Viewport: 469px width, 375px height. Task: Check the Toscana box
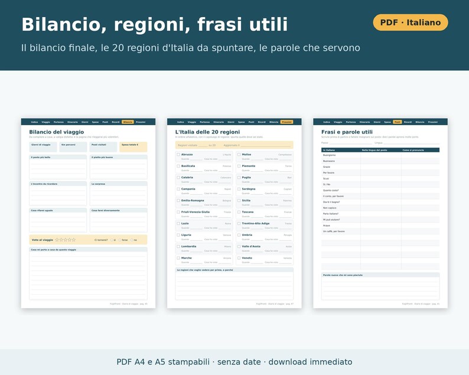(239, 212)
